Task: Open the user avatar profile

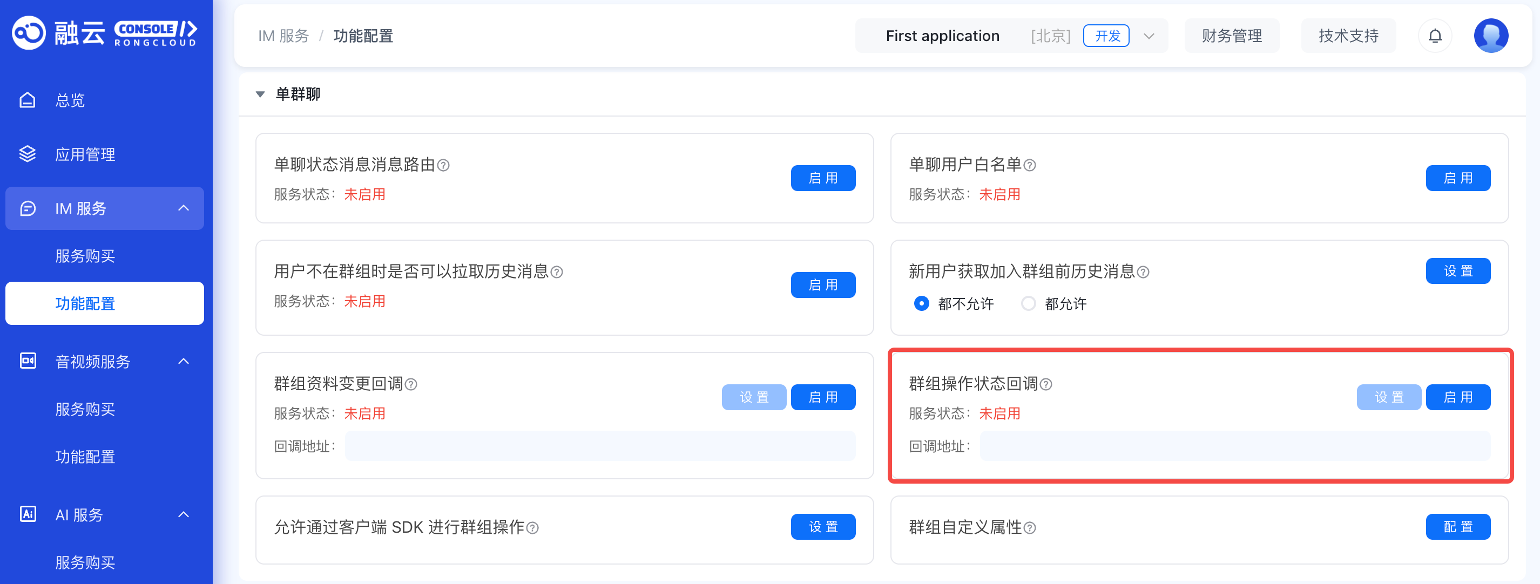Action: tap(1490, 36)
